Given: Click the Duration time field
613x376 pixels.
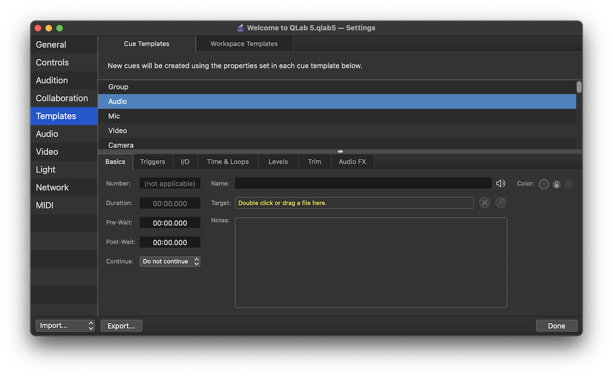Looking at the screenshot, I should click(x=170, y=203).
